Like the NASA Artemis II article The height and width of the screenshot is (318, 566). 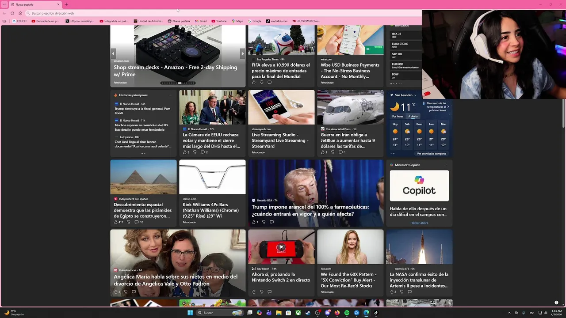click(393, 291)
